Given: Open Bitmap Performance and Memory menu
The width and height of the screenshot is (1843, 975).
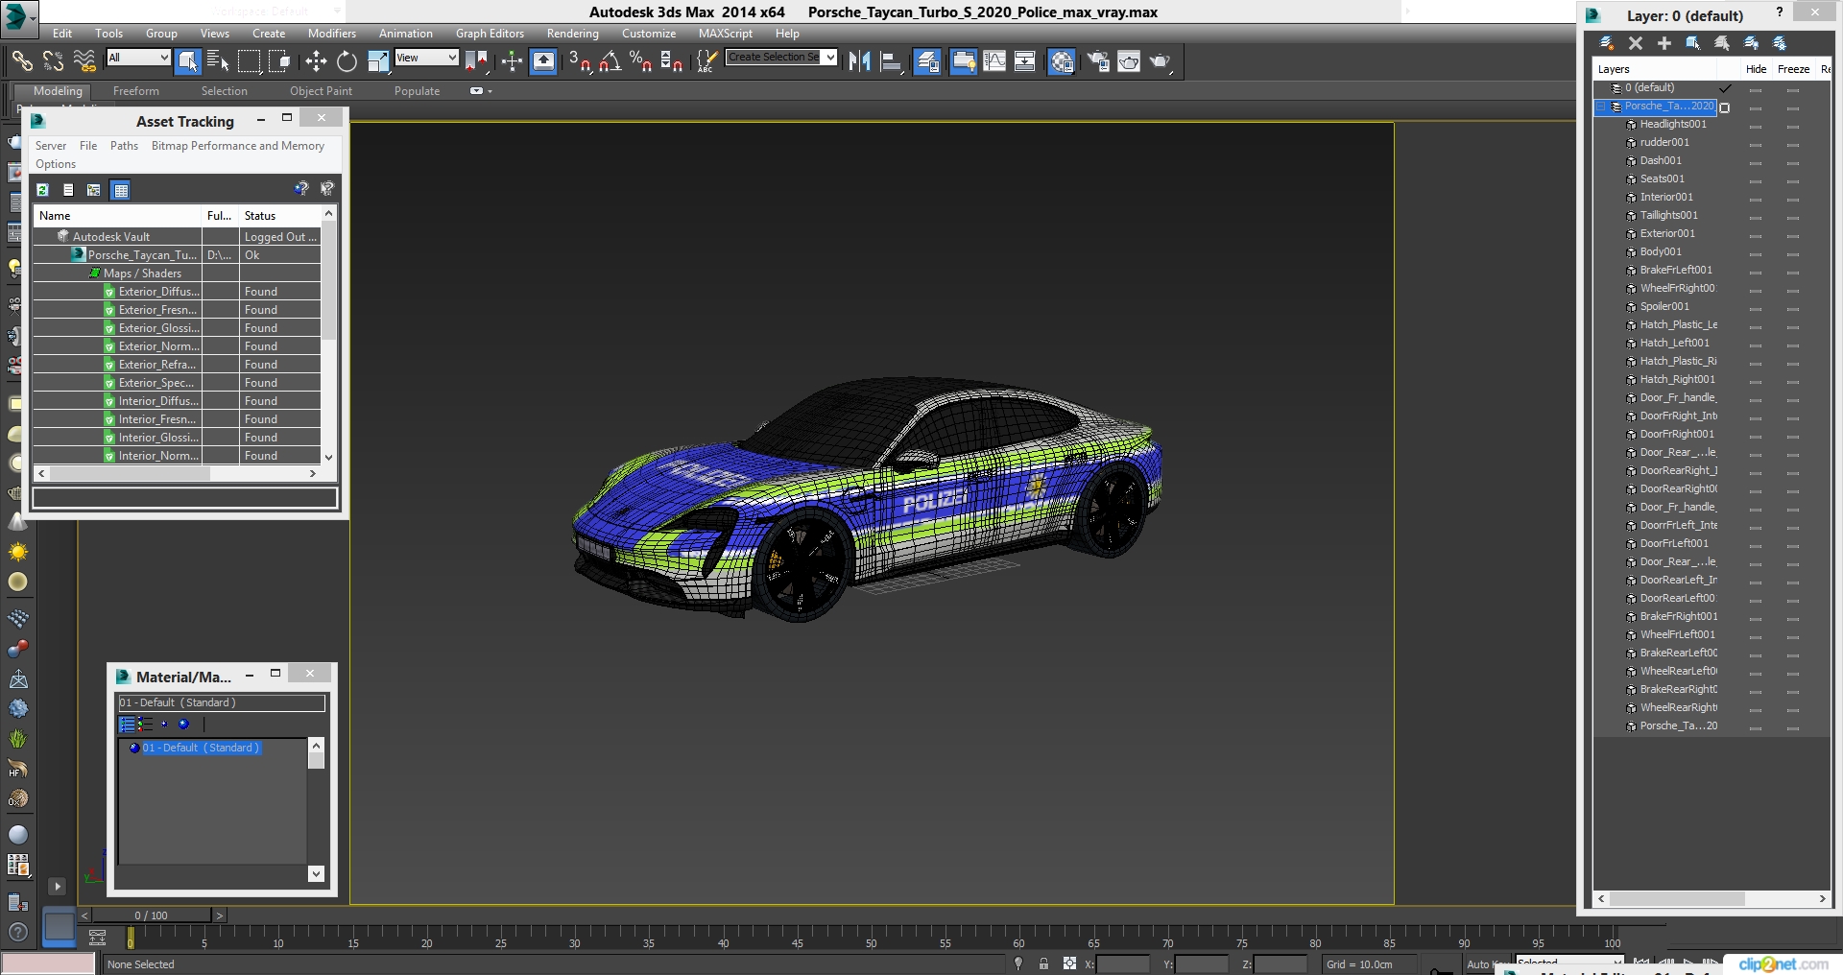Looking at the screenshot, I should pos(238,146).
